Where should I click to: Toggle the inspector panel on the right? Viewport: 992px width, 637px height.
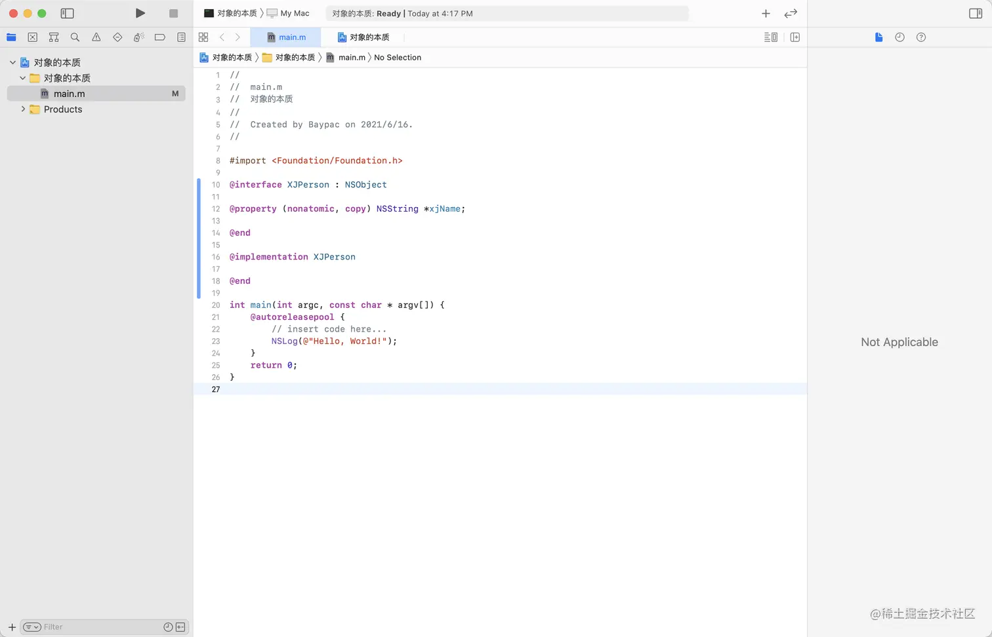pyautogui.click(x=976, y=13)
